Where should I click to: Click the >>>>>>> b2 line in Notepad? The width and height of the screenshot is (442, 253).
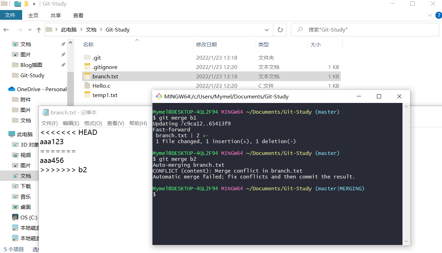click(x=63, y=170)
